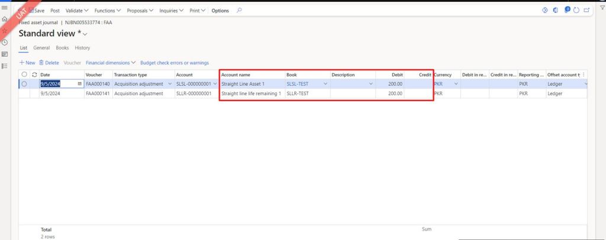Click Budget check errors or warnings link
The height and width of the screenshot is (240, 606).
[175, 62]
